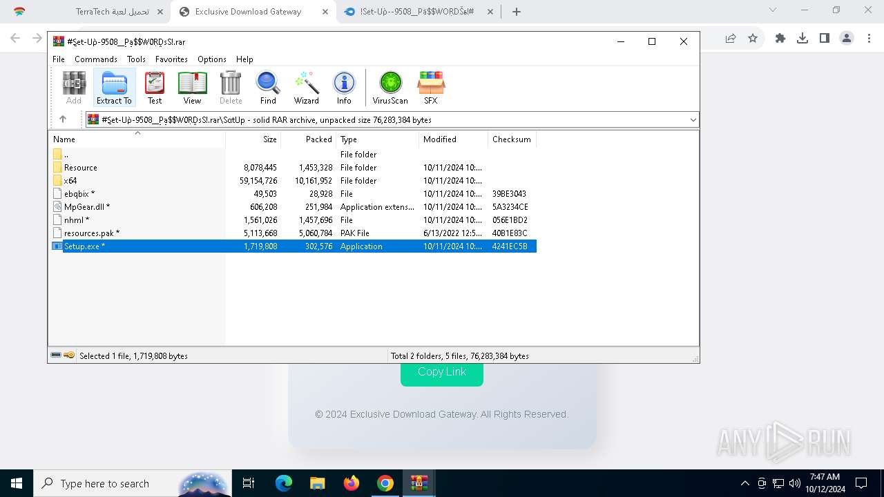The image size is (884, 497).
Task: Click the password key icon in status bar
Action: [x=69, y=355]
